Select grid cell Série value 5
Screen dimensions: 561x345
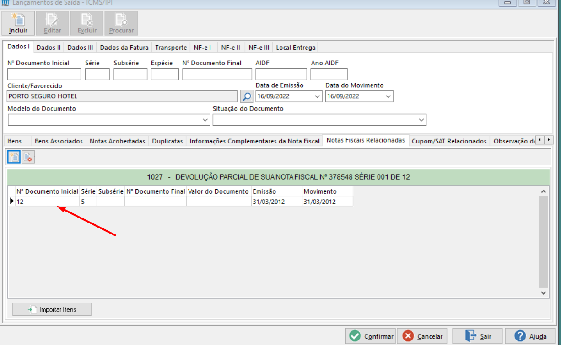(x=88, y=201)
